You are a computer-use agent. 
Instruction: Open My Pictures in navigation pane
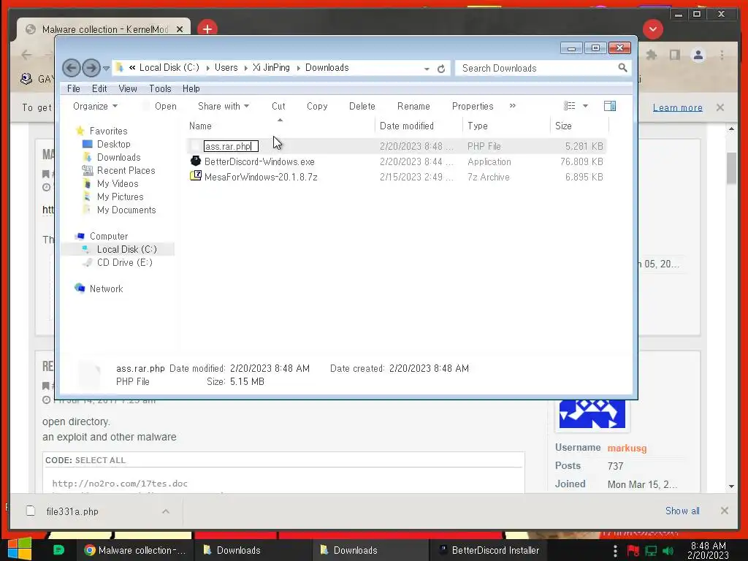pyautogui.click(x=121, y=196)
